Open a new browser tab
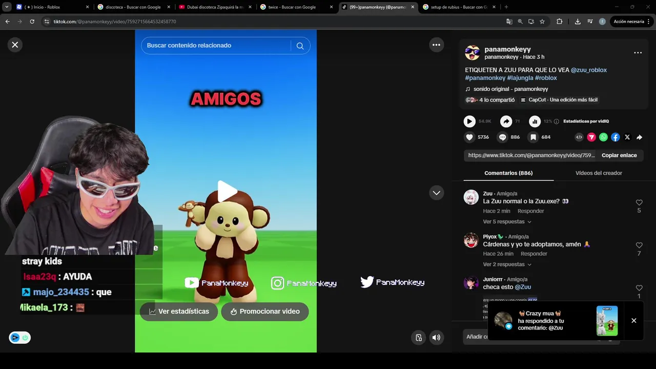 [506, 7]
